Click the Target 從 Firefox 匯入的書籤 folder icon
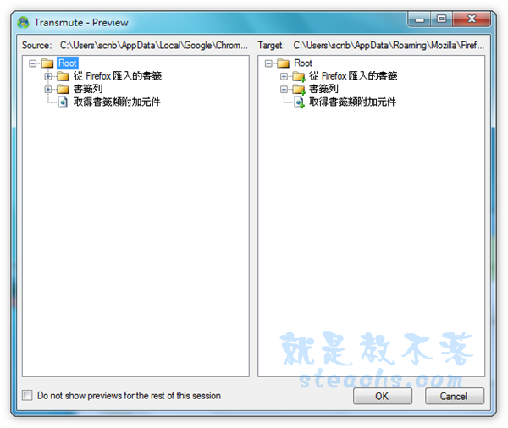Image resolution: width=508 pixels, height=428 pixels. [299, 77]
